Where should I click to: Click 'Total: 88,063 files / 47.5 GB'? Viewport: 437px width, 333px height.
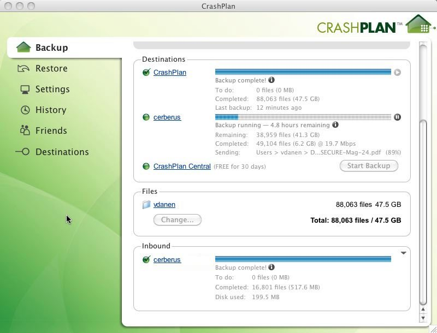(356, 221)
